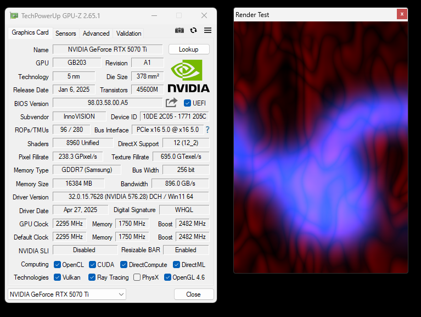Toggle the Ray Tracing checkbox

coord(92,277)
